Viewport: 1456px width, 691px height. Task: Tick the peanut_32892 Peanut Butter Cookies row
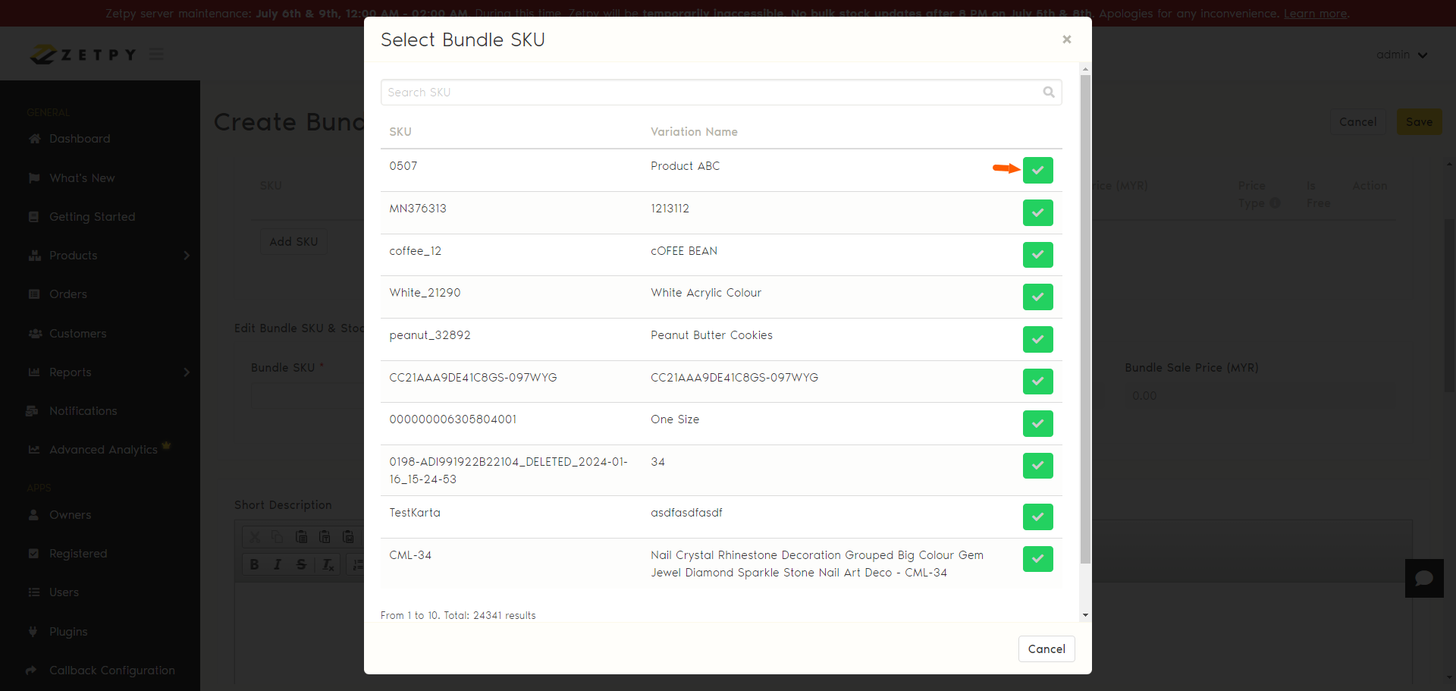point(1037,339)
